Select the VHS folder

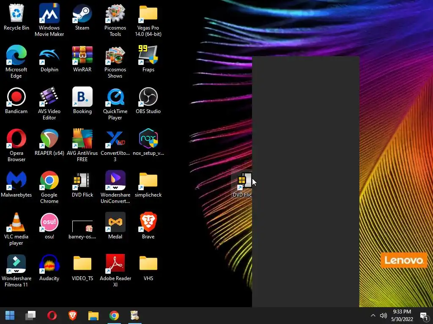[148, 268]
